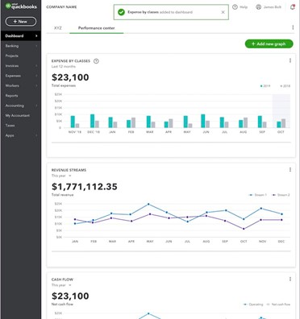The image size is (300, 319).
Task: Click the New button
Action: pos(21,22)
